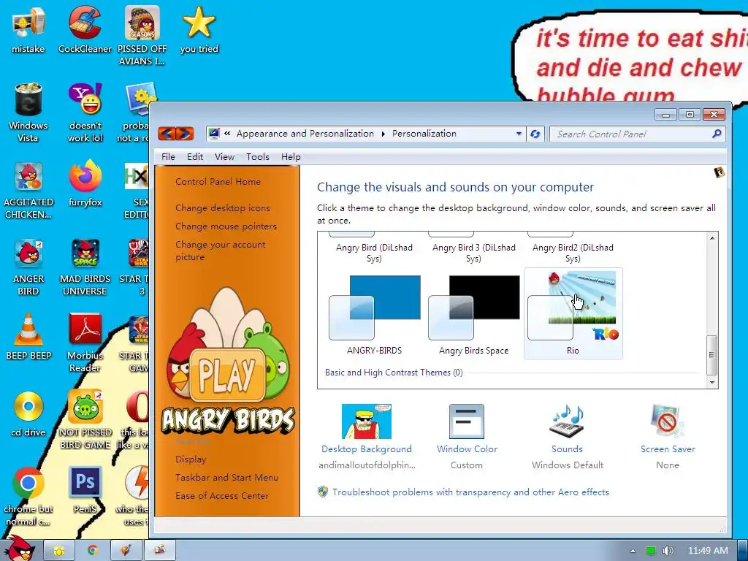Click Personalization in the address breadcrumb
The height and width of the screenshot is (561, 748).
(424, 134)
